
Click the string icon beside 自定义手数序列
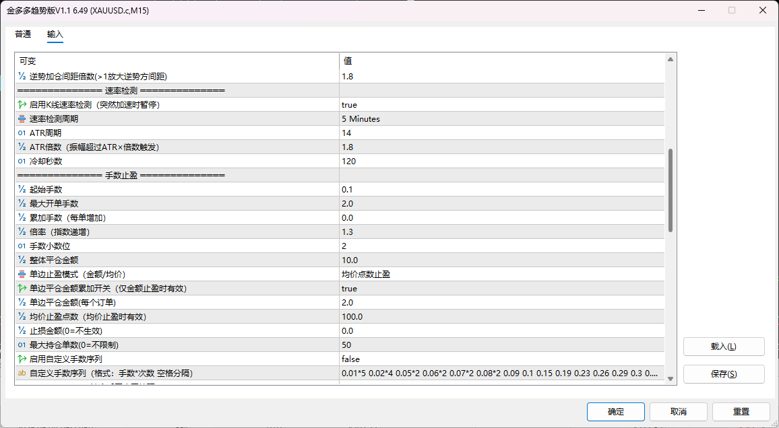point(22,373)
